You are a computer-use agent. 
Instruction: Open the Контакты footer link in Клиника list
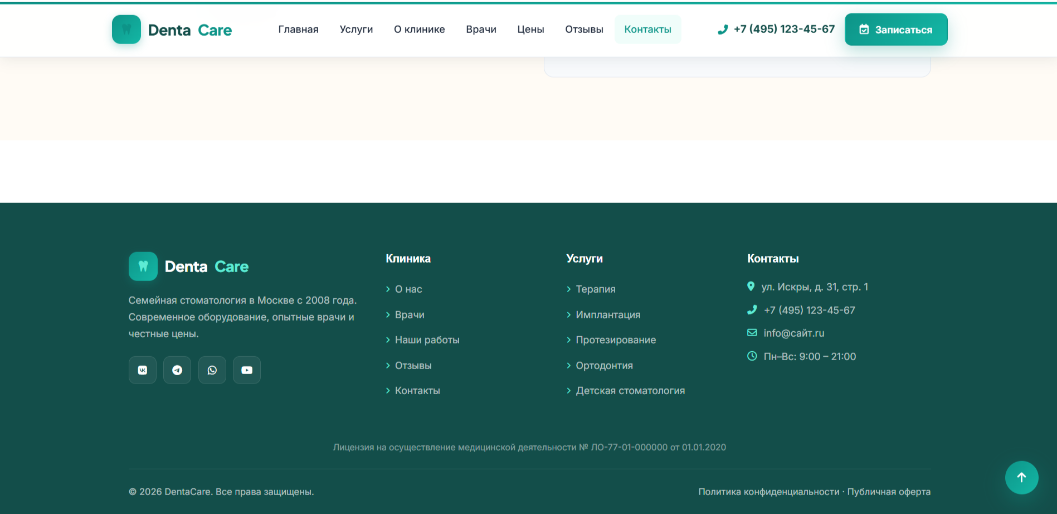[417, 391]
